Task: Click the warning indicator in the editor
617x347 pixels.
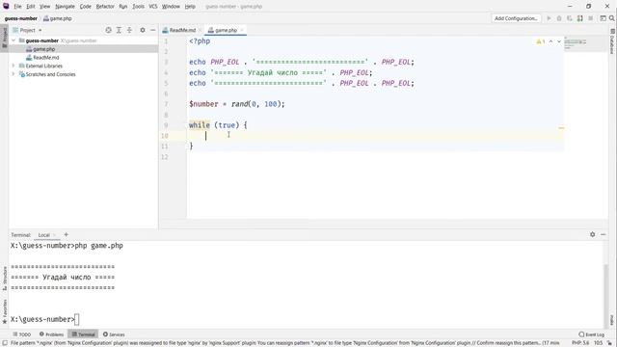Action: [x=541, y=41]
